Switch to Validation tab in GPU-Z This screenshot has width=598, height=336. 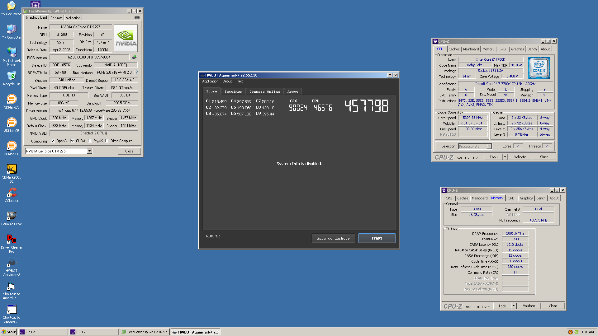click(73, 18)
